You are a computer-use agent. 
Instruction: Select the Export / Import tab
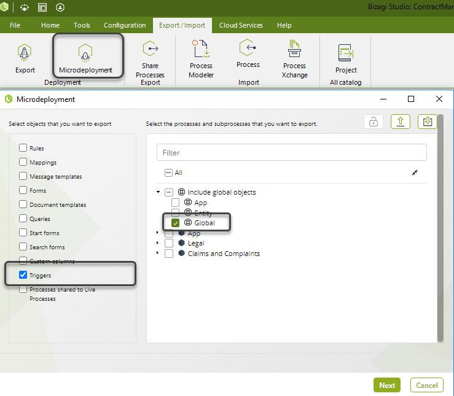click(x=182, y=25)
